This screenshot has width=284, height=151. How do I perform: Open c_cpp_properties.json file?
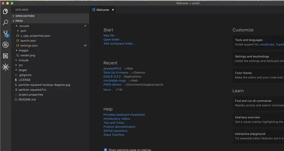click(50, 36)
